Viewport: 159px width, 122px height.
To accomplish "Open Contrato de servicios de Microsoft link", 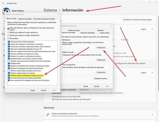I will [x=66, y=97].
